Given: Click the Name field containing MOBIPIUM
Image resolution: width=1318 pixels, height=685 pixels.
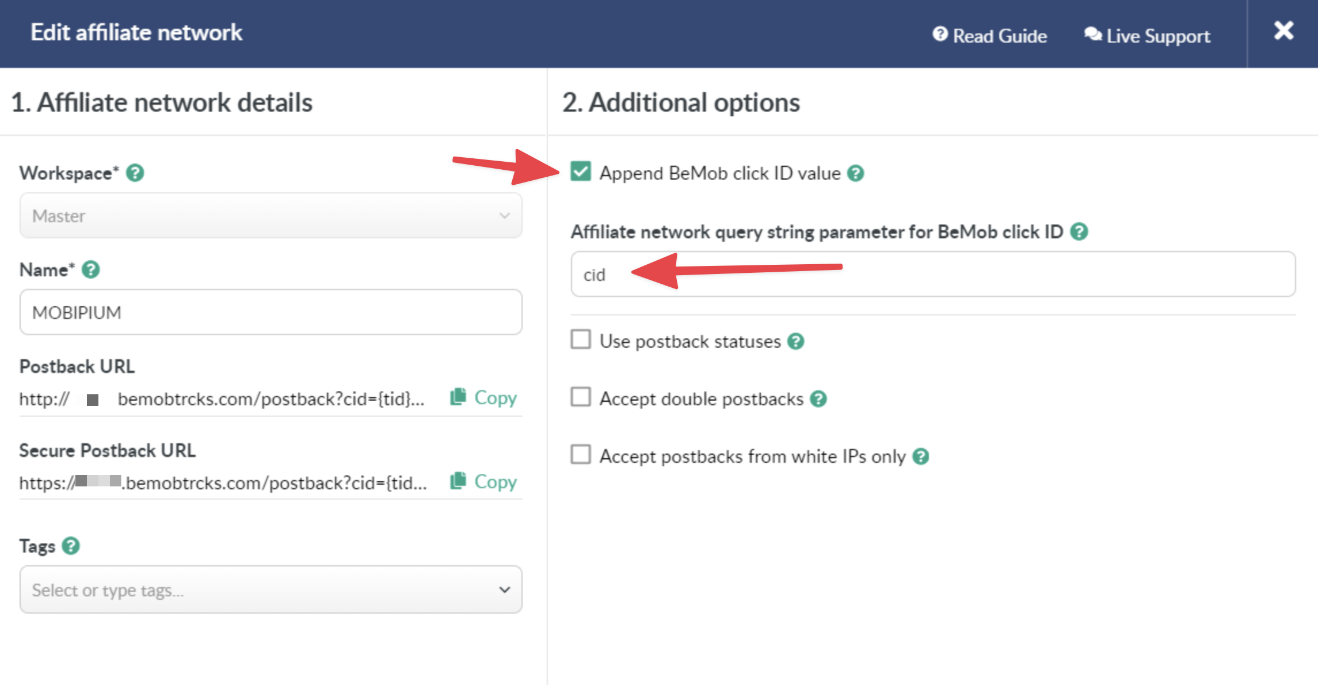Looking at the screenshot, I should click(x=271, y=313).
